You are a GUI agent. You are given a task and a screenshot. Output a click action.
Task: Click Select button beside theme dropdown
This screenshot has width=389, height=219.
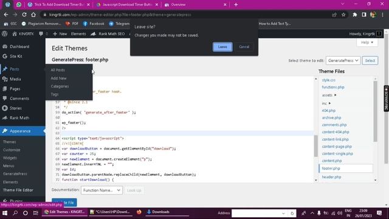[370, 61]
